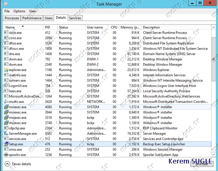Sort by the Description column header
The image size is (218, 171).
pyautogui.click(x=176, y=27)
